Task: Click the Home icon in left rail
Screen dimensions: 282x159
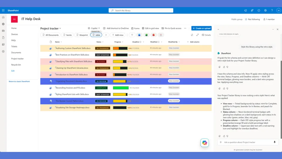Action: click(x=3, y=17)
